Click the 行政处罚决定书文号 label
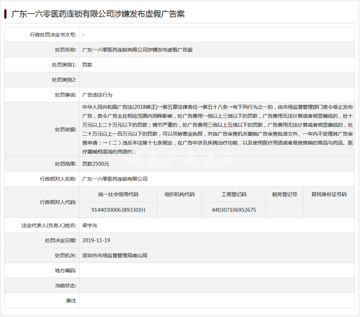Viewport: 360px width, 317px height. pyautogui.click(x=53, y=35)
